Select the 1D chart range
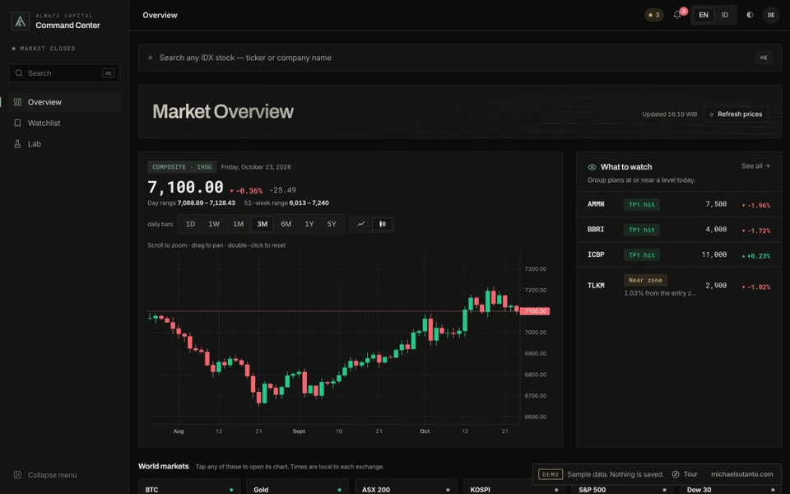This screenshot has height=494, width=790. point(190,224)
